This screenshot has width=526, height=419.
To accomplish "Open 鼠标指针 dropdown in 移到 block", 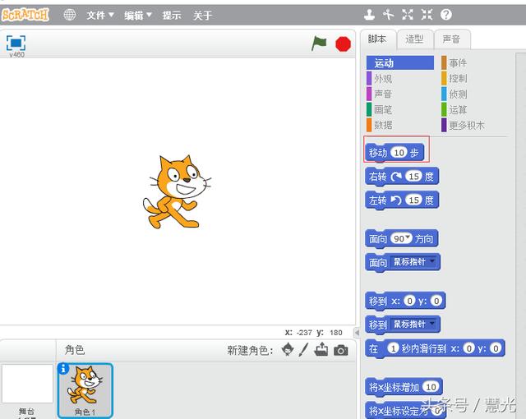I will click(x=414, y=325).
